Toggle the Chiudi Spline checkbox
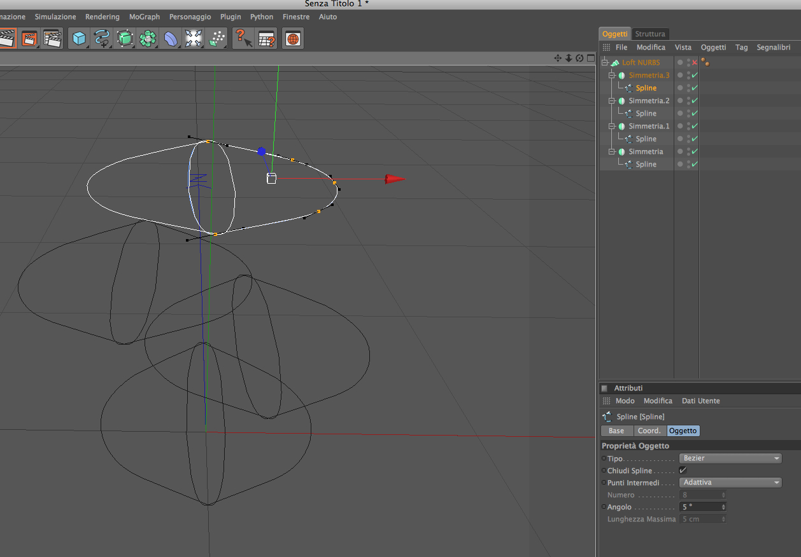Screen dimensions: 801x557 683,471
